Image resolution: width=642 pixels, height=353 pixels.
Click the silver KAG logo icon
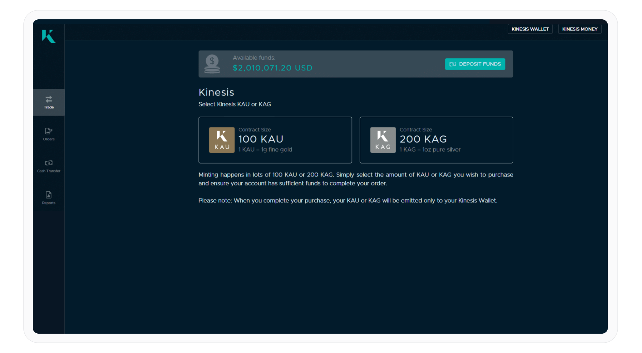(383, 140)
